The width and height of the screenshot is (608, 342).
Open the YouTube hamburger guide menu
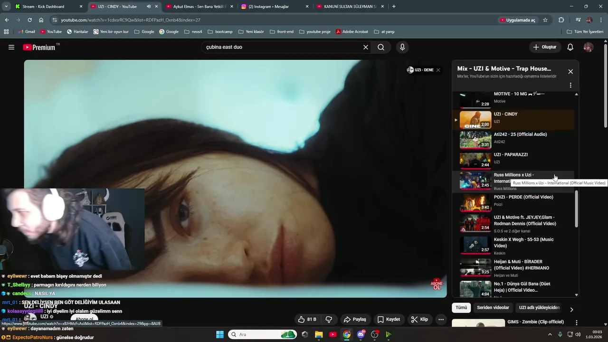point(11,47)
